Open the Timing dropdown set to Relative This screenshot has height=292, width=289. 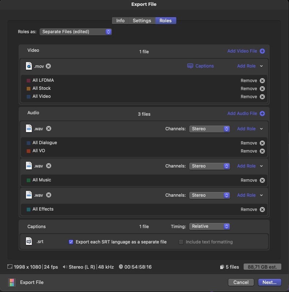click(x=209, y=226)
